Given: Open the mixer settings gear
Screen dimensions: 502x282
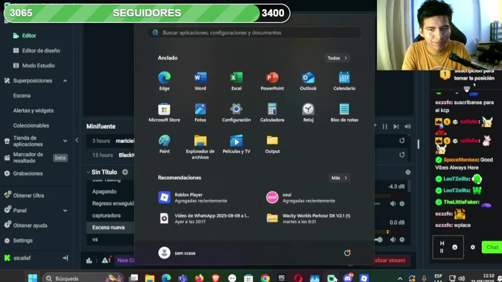Looking at the screenshot, I should [408, 172].
